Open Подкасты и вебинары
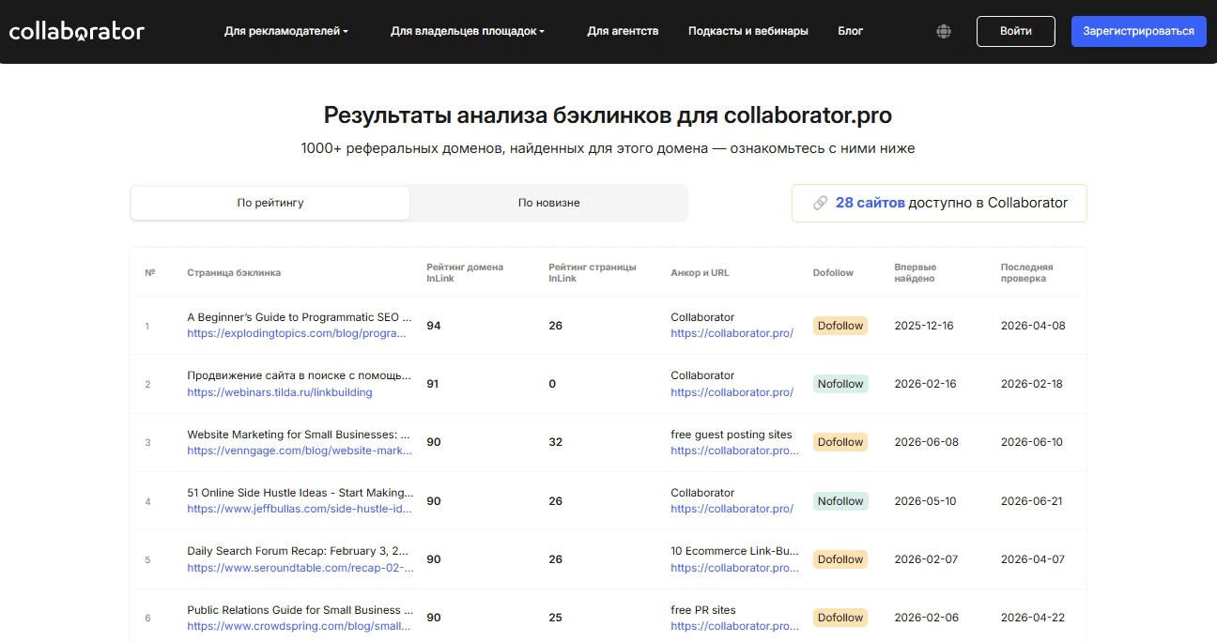1217x642 pixels. pos(748,31)
